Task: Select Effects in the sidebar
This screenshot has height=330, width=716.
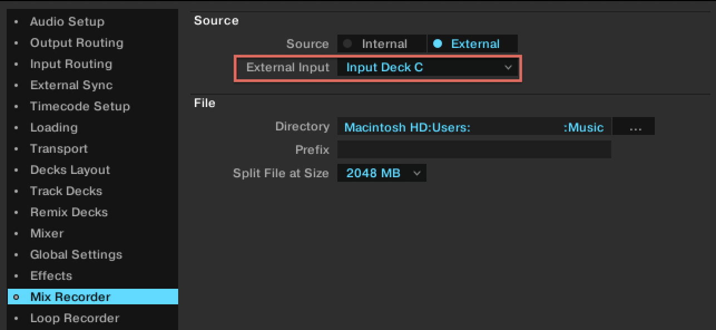Action: (51, 276)
